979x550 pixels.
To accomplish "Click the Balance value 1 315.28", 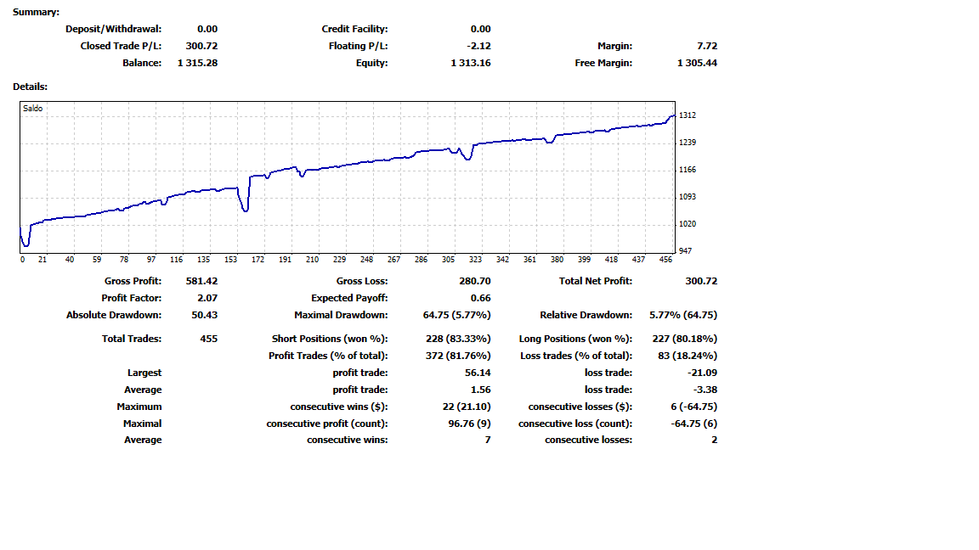I will coord(197,63).
